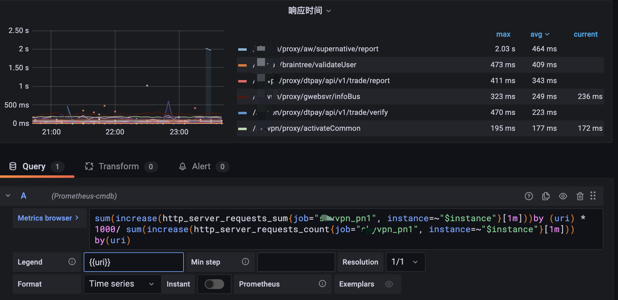Click the Transform tab icon
This screenshot has width=618, height=300.
[89, 166]
